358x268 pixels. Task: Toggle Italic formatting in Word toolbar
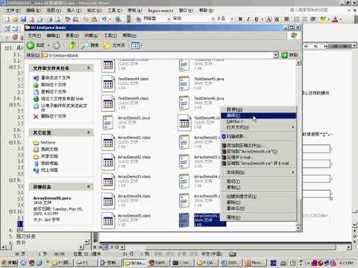tap(248, 19)
